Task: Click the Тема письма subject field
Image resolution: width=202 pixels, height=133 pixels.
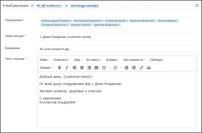Action: tap(117, 37)
